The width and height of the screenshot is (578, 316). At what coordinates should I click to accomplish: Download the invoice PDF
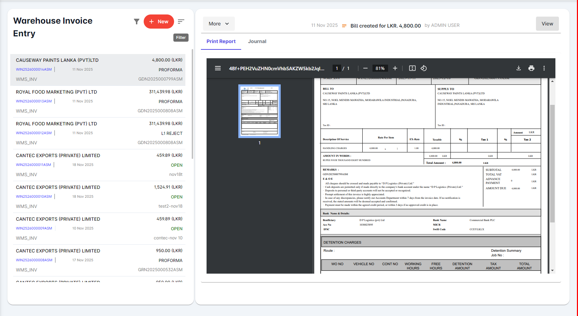point(519,68)
